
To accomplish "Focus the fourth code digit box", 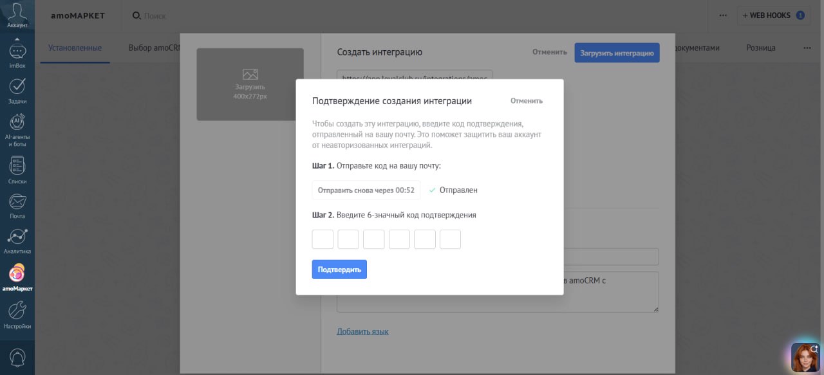I will (399, 239).
